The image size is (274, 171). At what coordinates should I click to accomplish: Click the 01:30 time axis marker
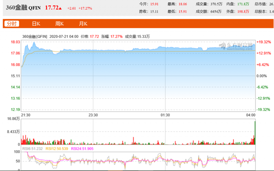(x=165, y=115)
